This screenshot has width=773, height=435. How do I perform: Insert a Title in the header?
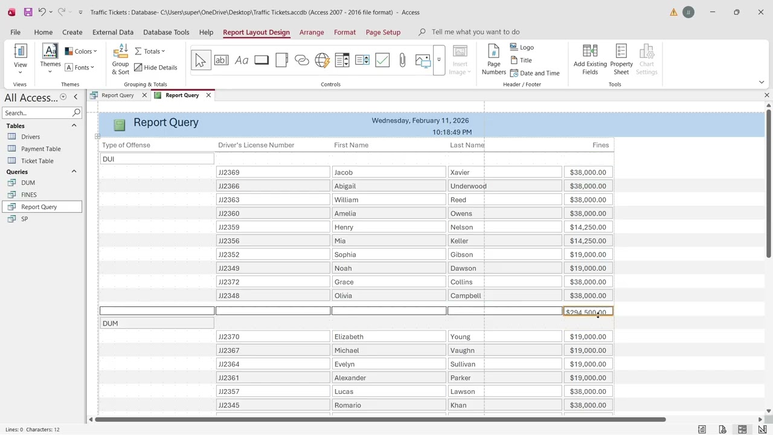[x=521, y=60]
